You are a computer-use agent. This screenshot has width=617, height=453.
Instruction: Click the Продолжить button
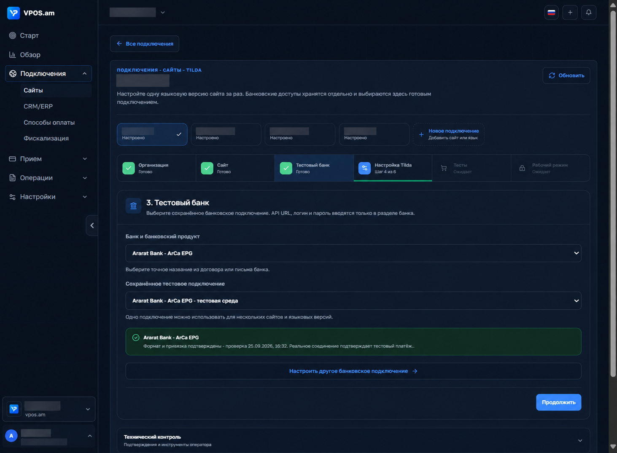[558, 402]
